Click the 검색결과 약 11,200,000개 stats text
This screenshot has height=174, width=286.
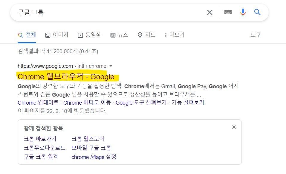[x=58, y=51]
